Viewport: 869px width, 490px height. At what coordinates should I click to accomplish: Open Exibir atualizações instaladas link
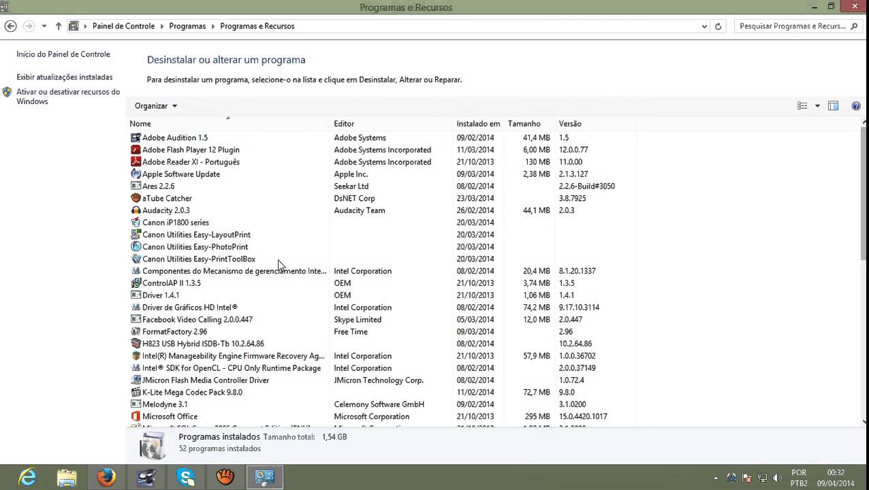pyautogui.click(x=65, y=78)
